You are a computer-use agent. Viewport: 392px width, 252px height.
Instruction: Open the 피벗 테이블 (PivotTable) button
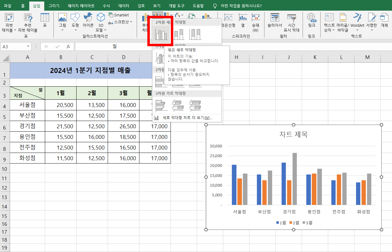(x=9, y=22)
